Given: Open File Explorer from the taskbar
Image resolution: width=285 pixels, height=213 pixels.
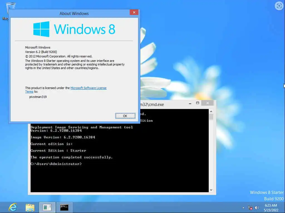Looking at the screenshot, I should coord(30,207).
